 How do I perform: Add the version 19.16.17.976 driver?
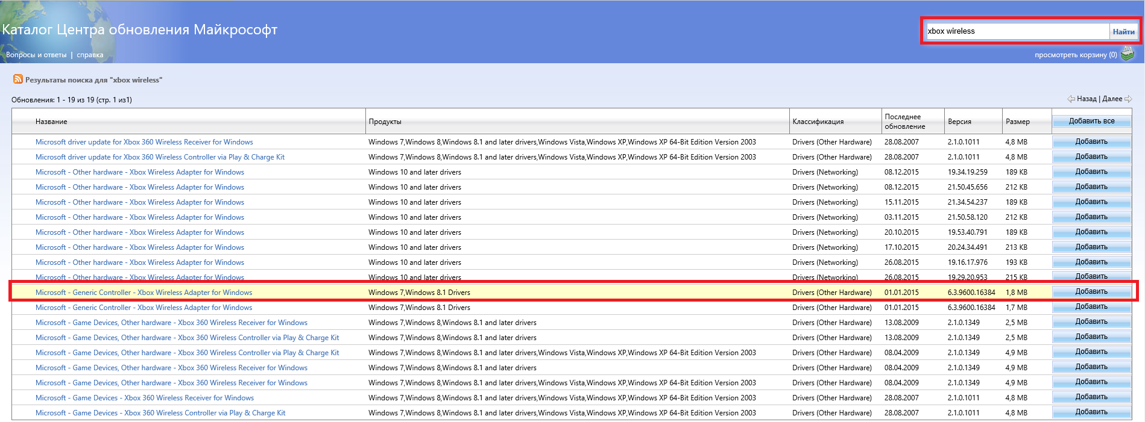(x=1091, y=262)
